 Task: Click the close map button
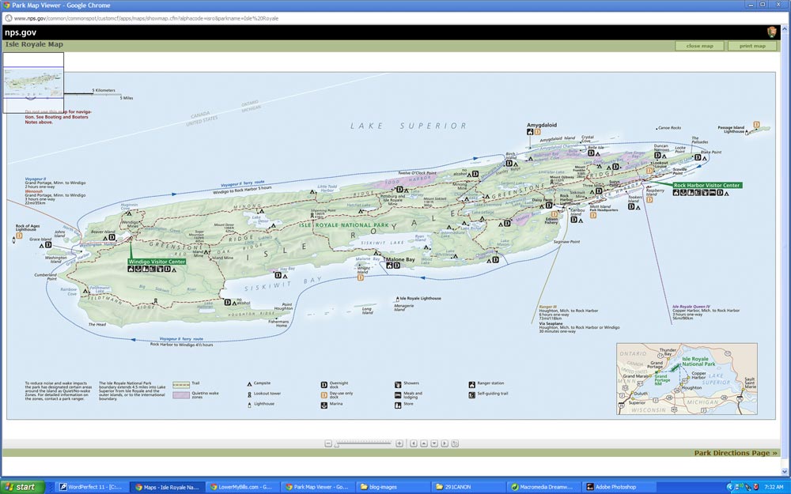[x=700, y=46]
